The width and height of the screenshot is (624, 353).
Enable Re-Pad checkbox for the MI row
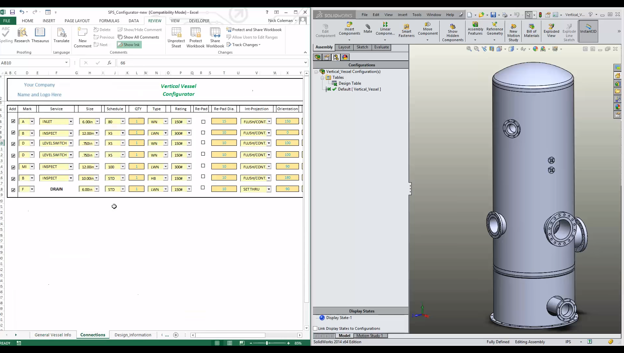[x=203, y=166]
